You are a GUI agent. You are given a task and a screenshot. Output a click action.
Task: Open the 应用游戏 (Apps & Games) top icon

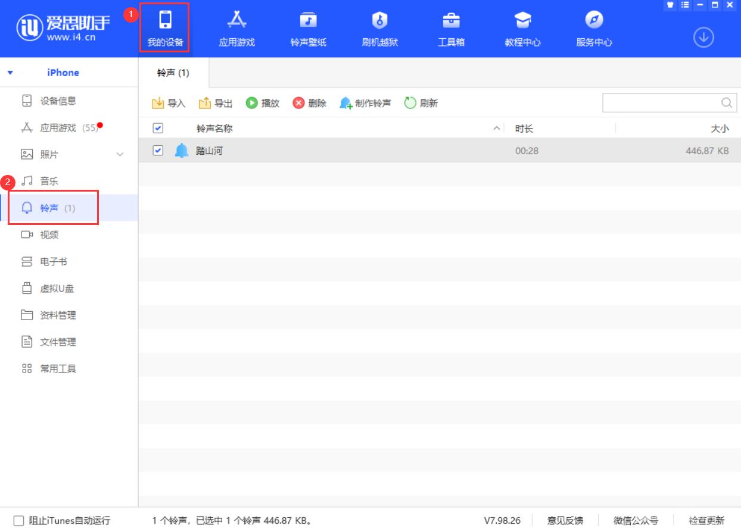[x=236, y=29]
